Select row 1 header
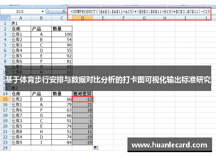This screenshot has width=216, height=156. pos(5,23)
